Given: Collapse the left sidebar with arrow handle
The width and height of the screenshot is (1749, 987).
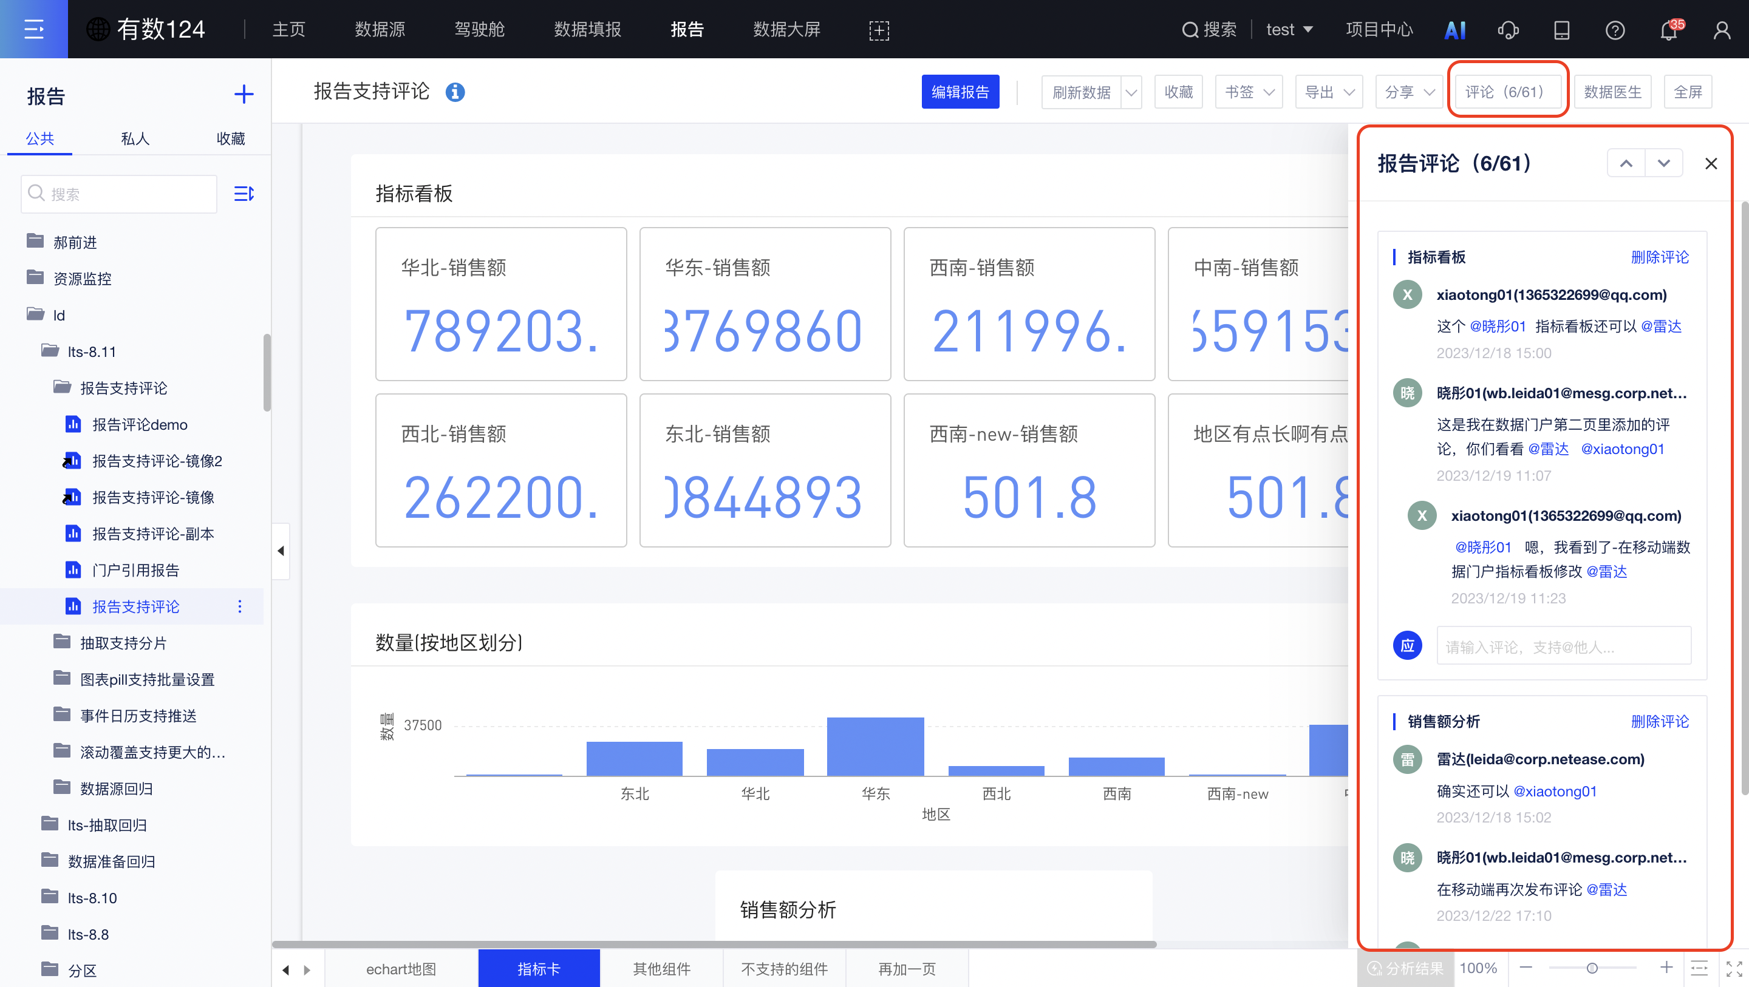Looking at the screenshot, I should click(281, 551).
